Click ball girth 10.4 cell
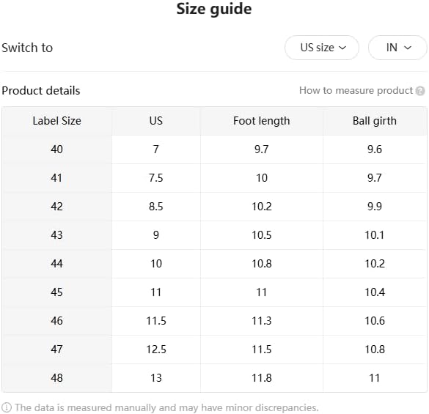 (x=375, y=292)
